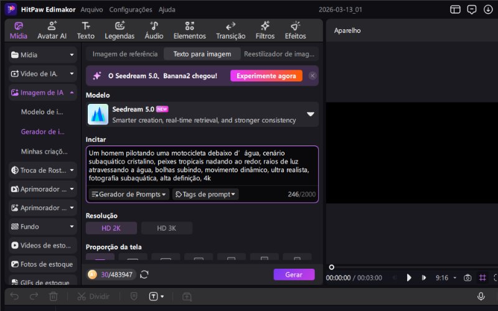Step to the next frame
Viewport: 498px width, 311px height.
[x=424, y=277]
